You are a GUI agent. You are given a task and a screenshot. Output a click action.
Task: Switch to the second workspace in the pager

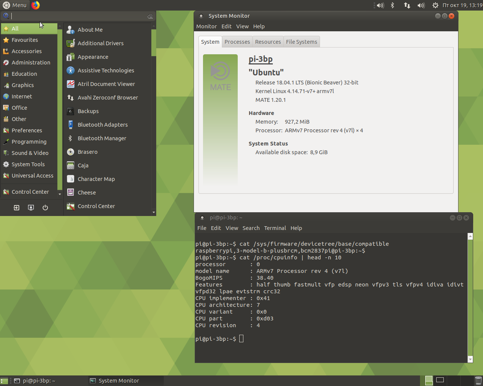coord(440,380)
